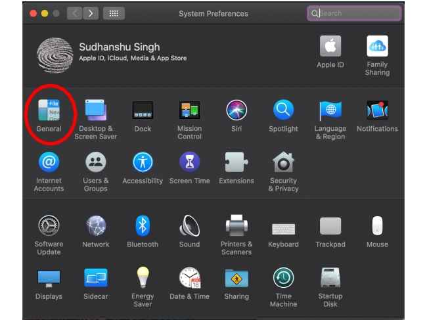Go back with the left arrow button
Screen dimensions: 427x320
coord(75,13)
